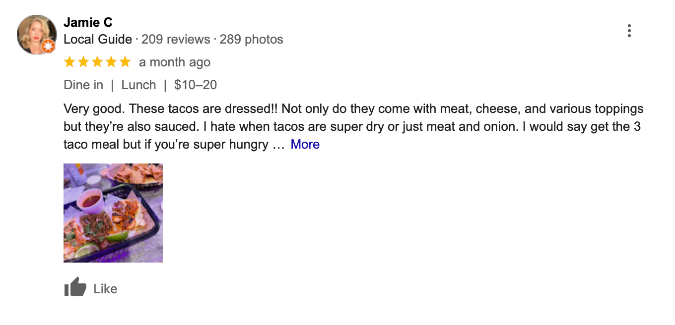Click the 'a month ago' timestamp
The width and height of the screenshot is (675, 325).
tap(175, 62)
